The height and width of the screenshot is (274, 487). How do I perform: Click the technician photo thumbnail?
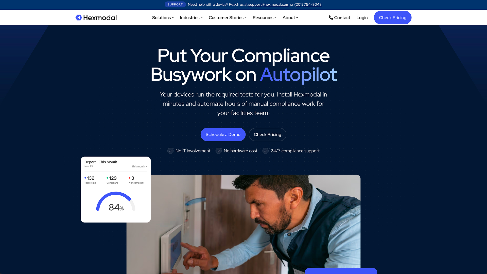(243, 224)
